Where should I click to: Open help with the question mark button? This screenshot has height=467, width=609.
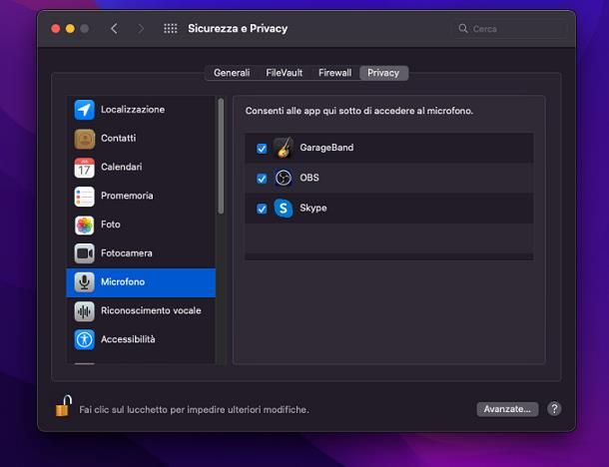554,409
